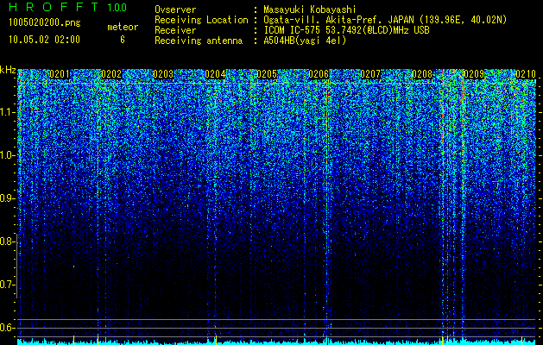Click the HROFFT 1.0.0 title text

(x=67, y=7)
